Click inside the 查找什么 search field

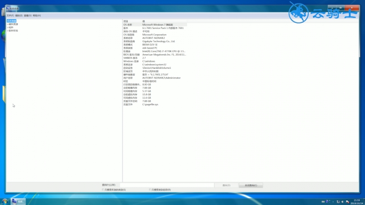click(x=167, y=185)
